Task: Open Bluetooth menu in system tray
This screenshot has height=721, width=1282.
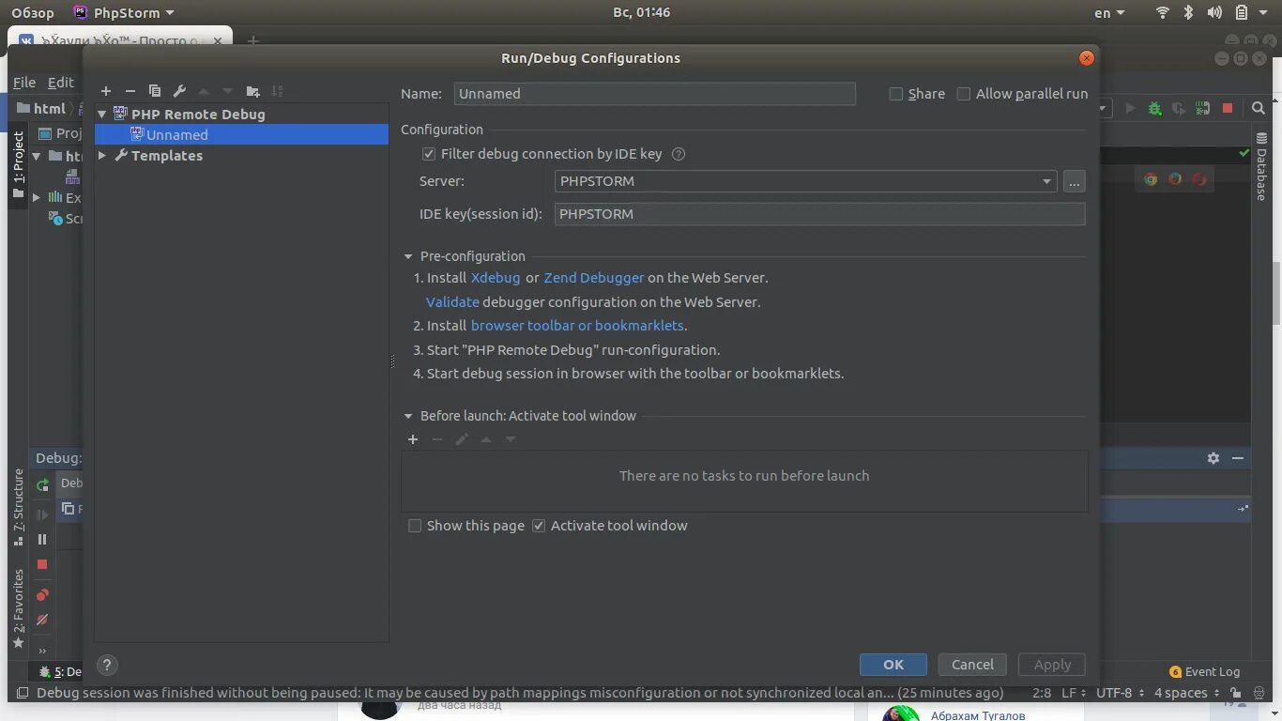Action: tap(1188, 12)
